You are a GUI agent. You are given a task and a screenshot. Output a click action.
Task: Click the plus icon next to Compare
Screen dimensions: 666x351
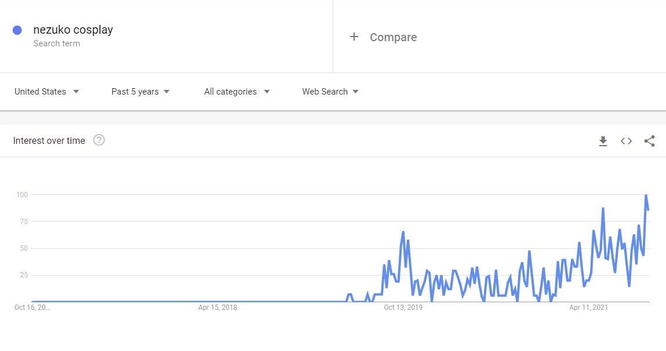354,37
